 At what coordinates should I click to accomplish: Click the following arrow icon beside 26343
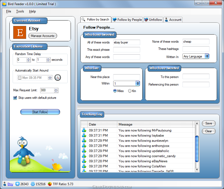tap(18, 184)
